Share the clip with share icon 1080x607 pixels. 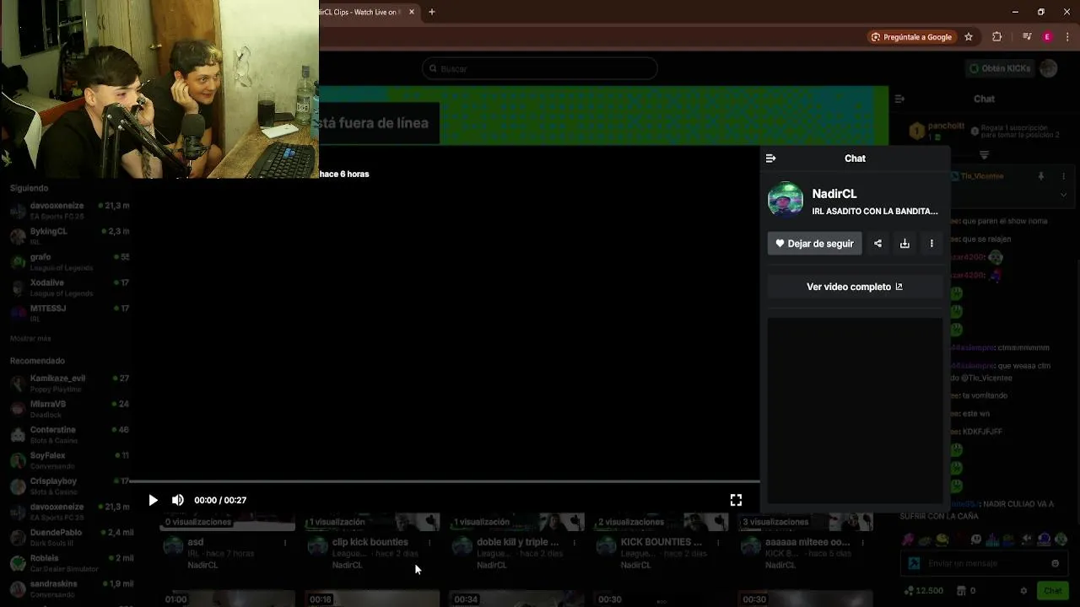pyautogui.click(x=877, y=244)
